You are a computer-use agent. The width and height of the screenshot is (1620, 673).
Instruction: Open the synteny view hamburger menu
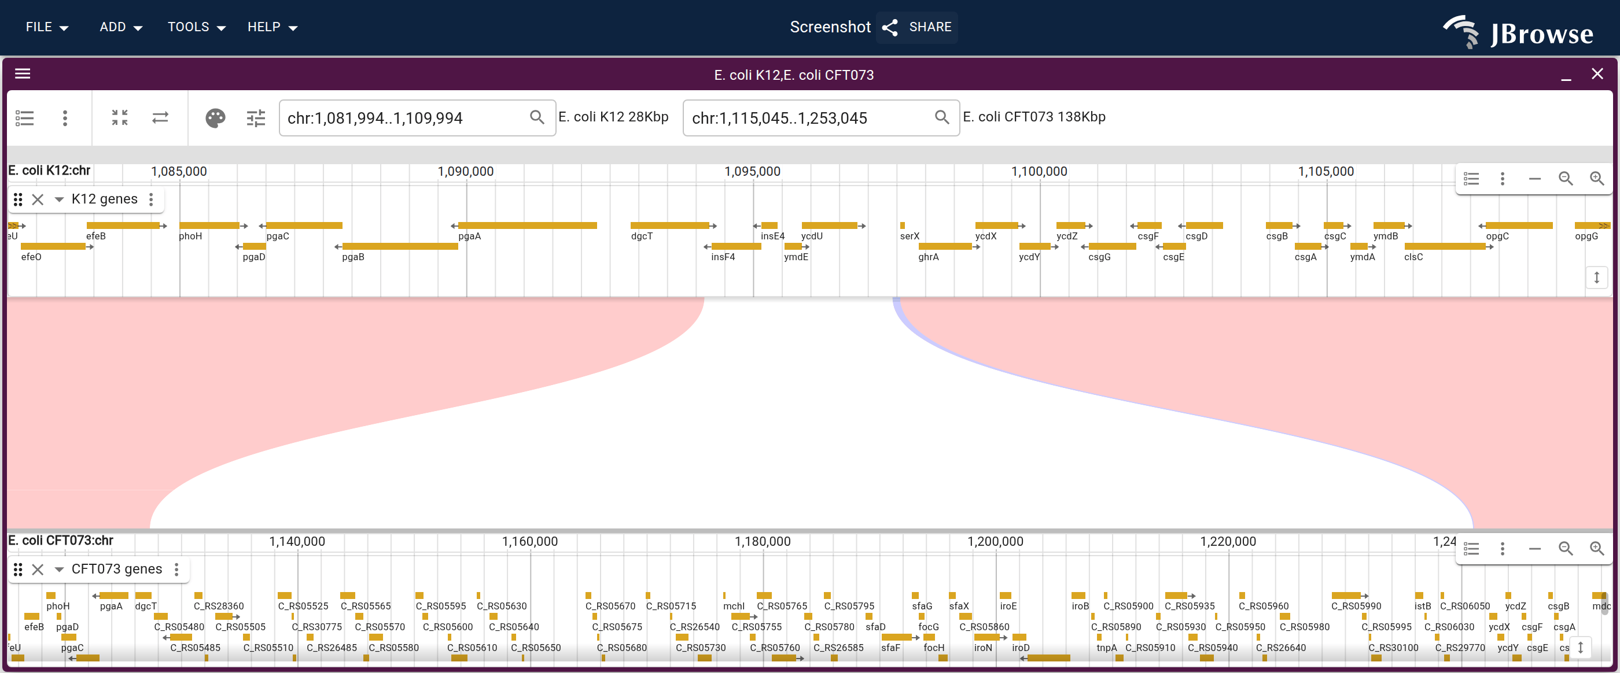tap(23, 74)
